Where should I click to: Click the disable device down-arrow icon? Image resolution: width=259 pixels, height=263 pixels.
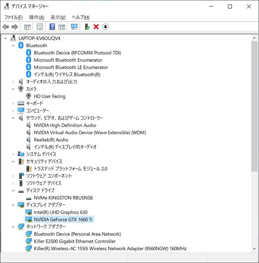click(x=105, y=27)
